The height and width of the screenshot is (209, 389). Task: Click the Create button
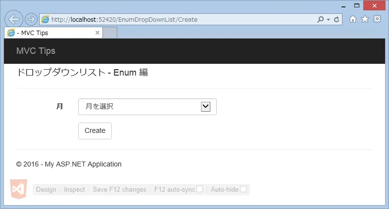tap(95, 131)
